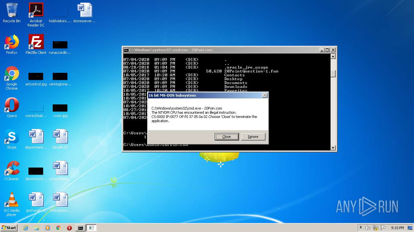Click the cmd vertical scrollbar thumb

point(333,74)
